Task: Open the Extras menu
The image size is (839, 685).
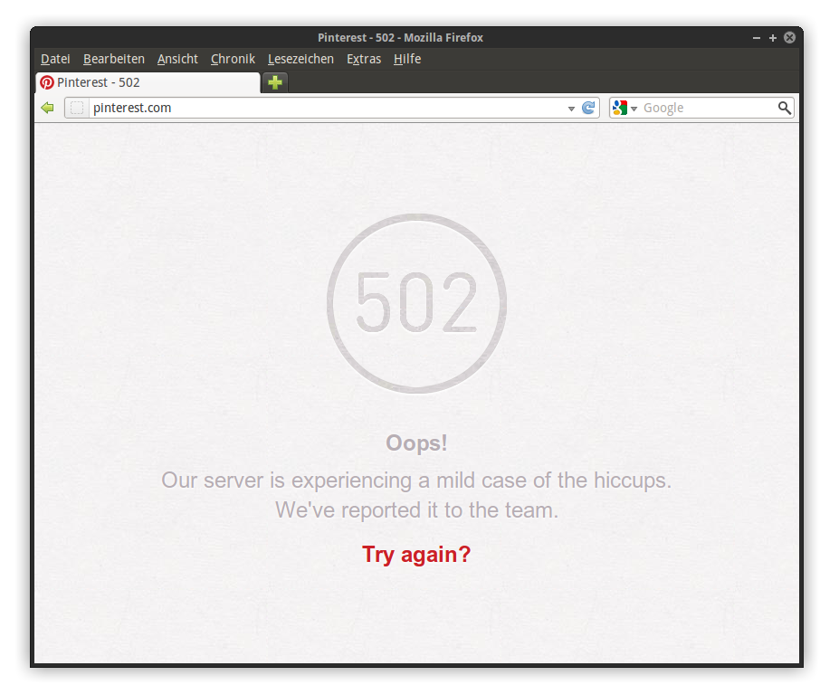Action: tap(364, 59)
